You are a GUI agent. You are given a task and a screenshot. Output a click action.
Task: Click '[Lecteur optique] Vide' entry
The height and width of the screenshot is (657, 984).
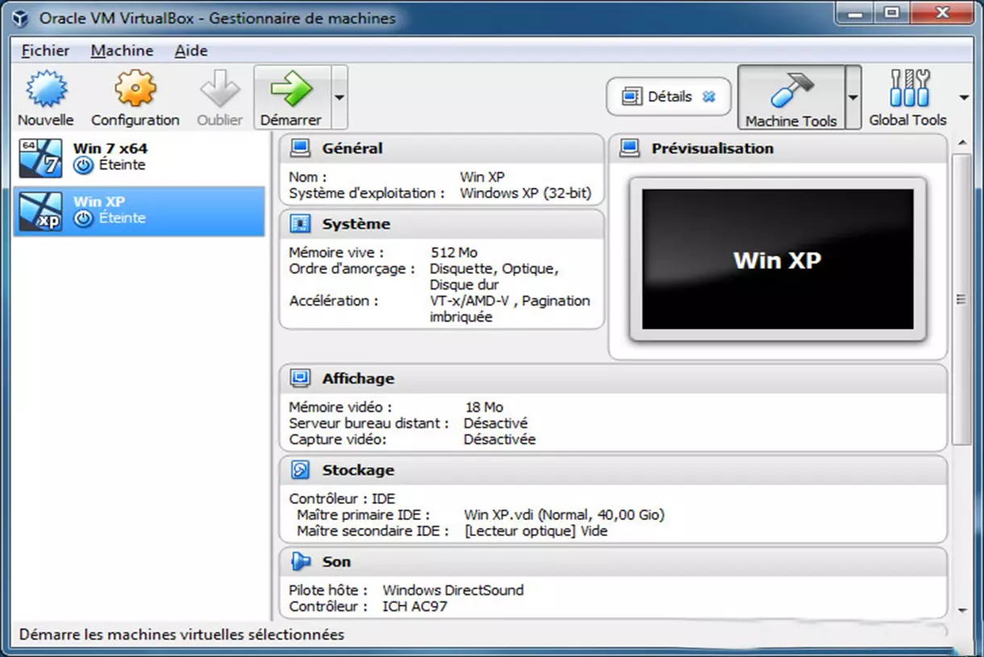pyautogui.click(x=536, y=531)
